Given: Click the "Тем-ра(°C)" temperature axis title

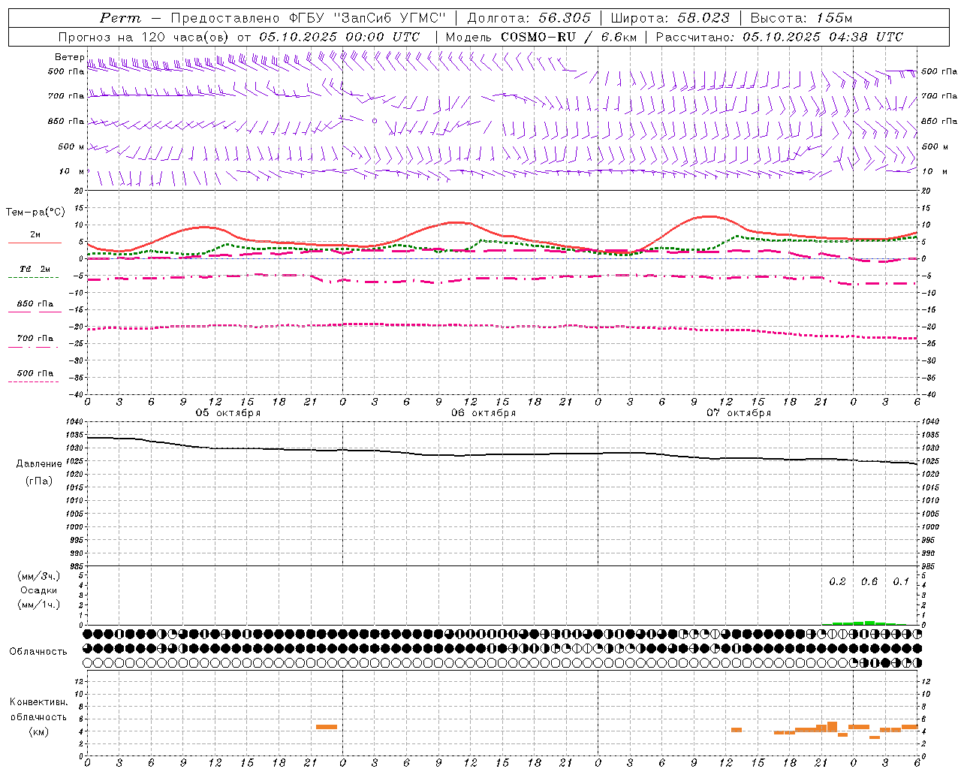Looking at the screenshot, I should point(35,213).
